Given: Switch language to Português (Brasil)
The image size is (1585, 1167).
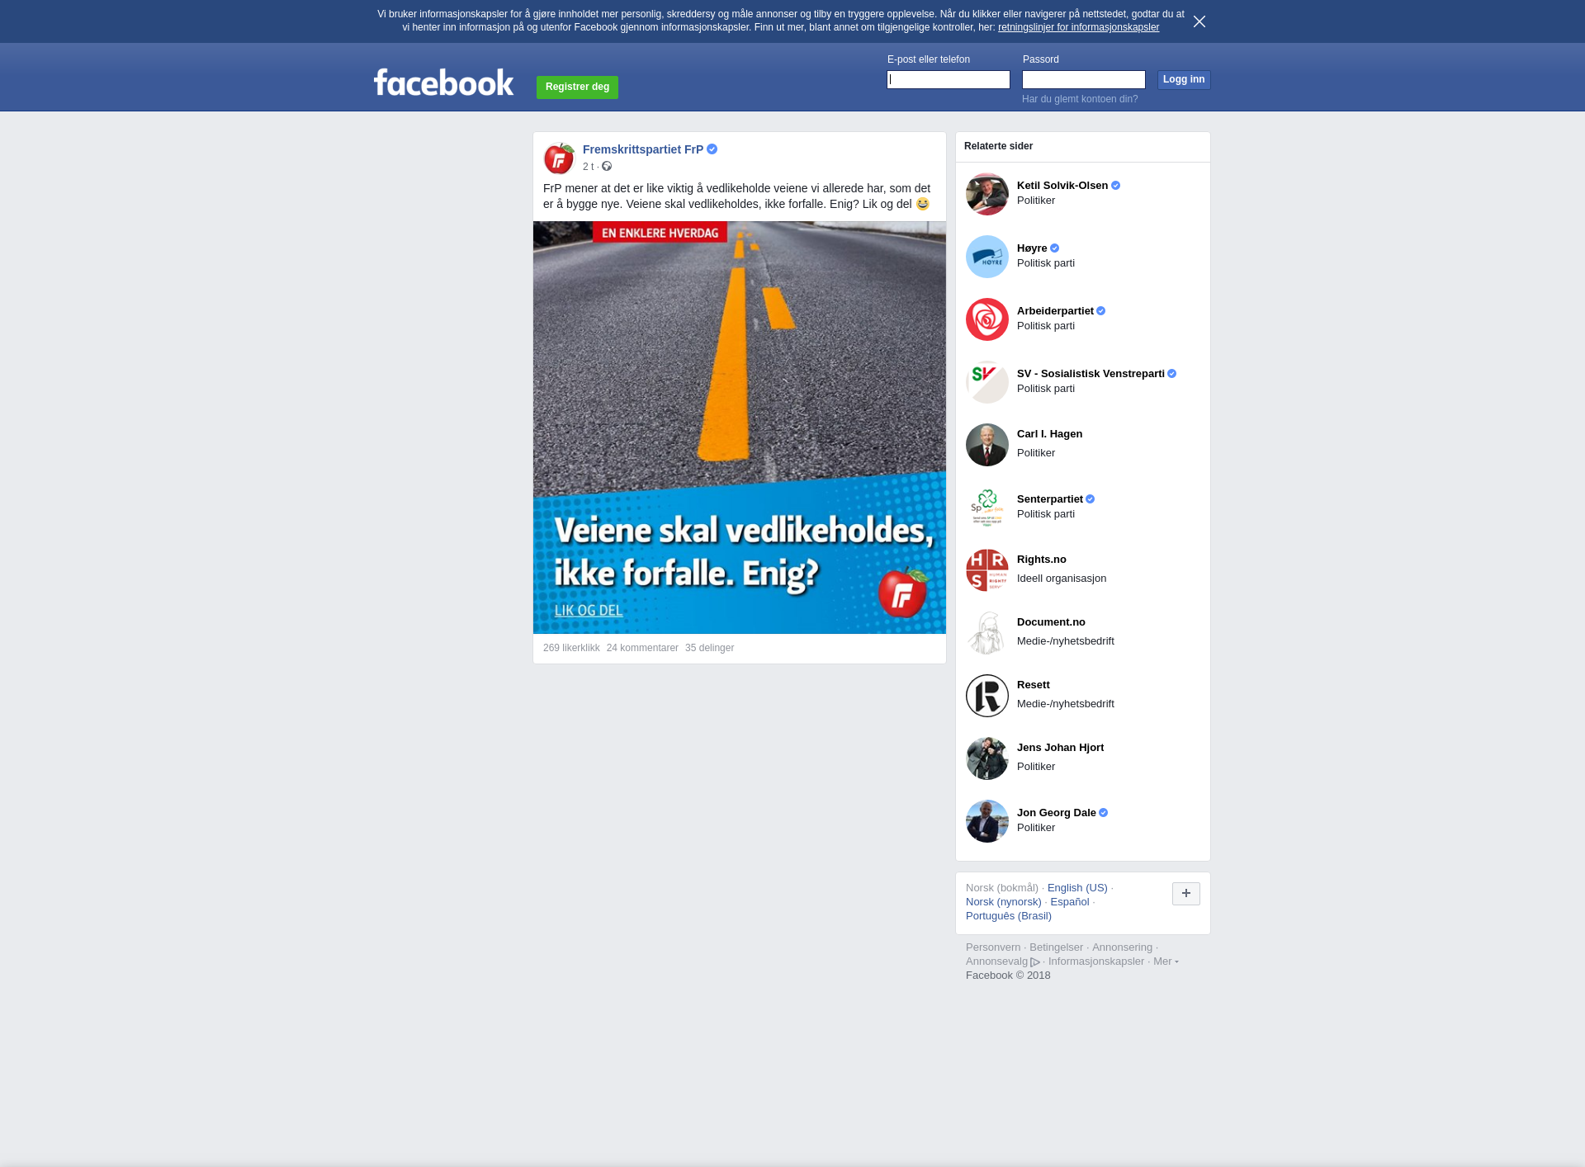Looking at the screenshot, I should (x=1009, y=916).
